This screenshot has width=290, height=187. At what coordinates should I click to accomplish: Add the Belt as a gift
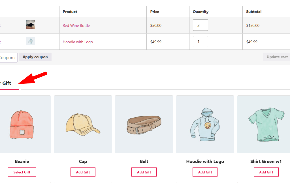[x=144, y=172]
